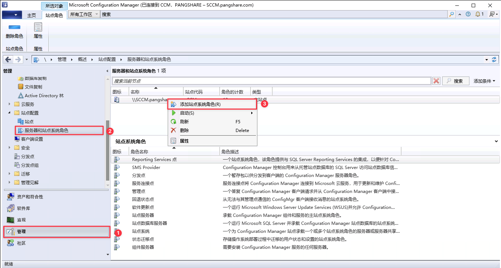Sort by the 角色的计数 column header
The height and width of the screenshot is (268, 501).
[235, 92]
